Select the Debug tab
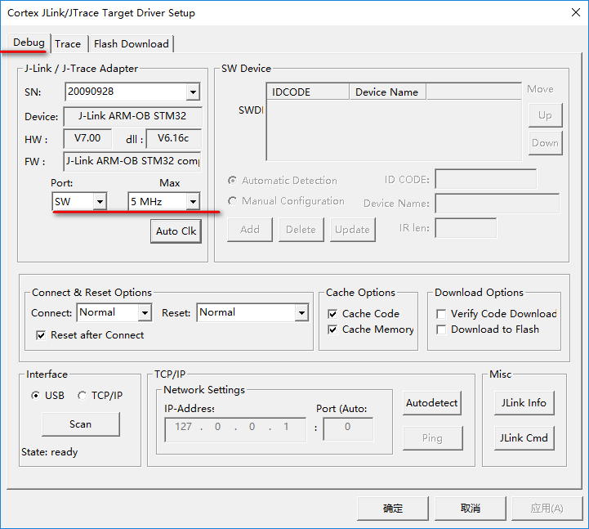 tap(29, 43)
